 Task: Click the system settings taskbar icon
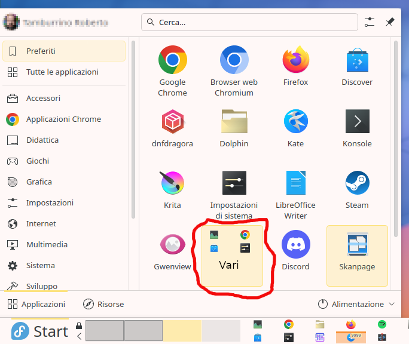pos(288,338)
